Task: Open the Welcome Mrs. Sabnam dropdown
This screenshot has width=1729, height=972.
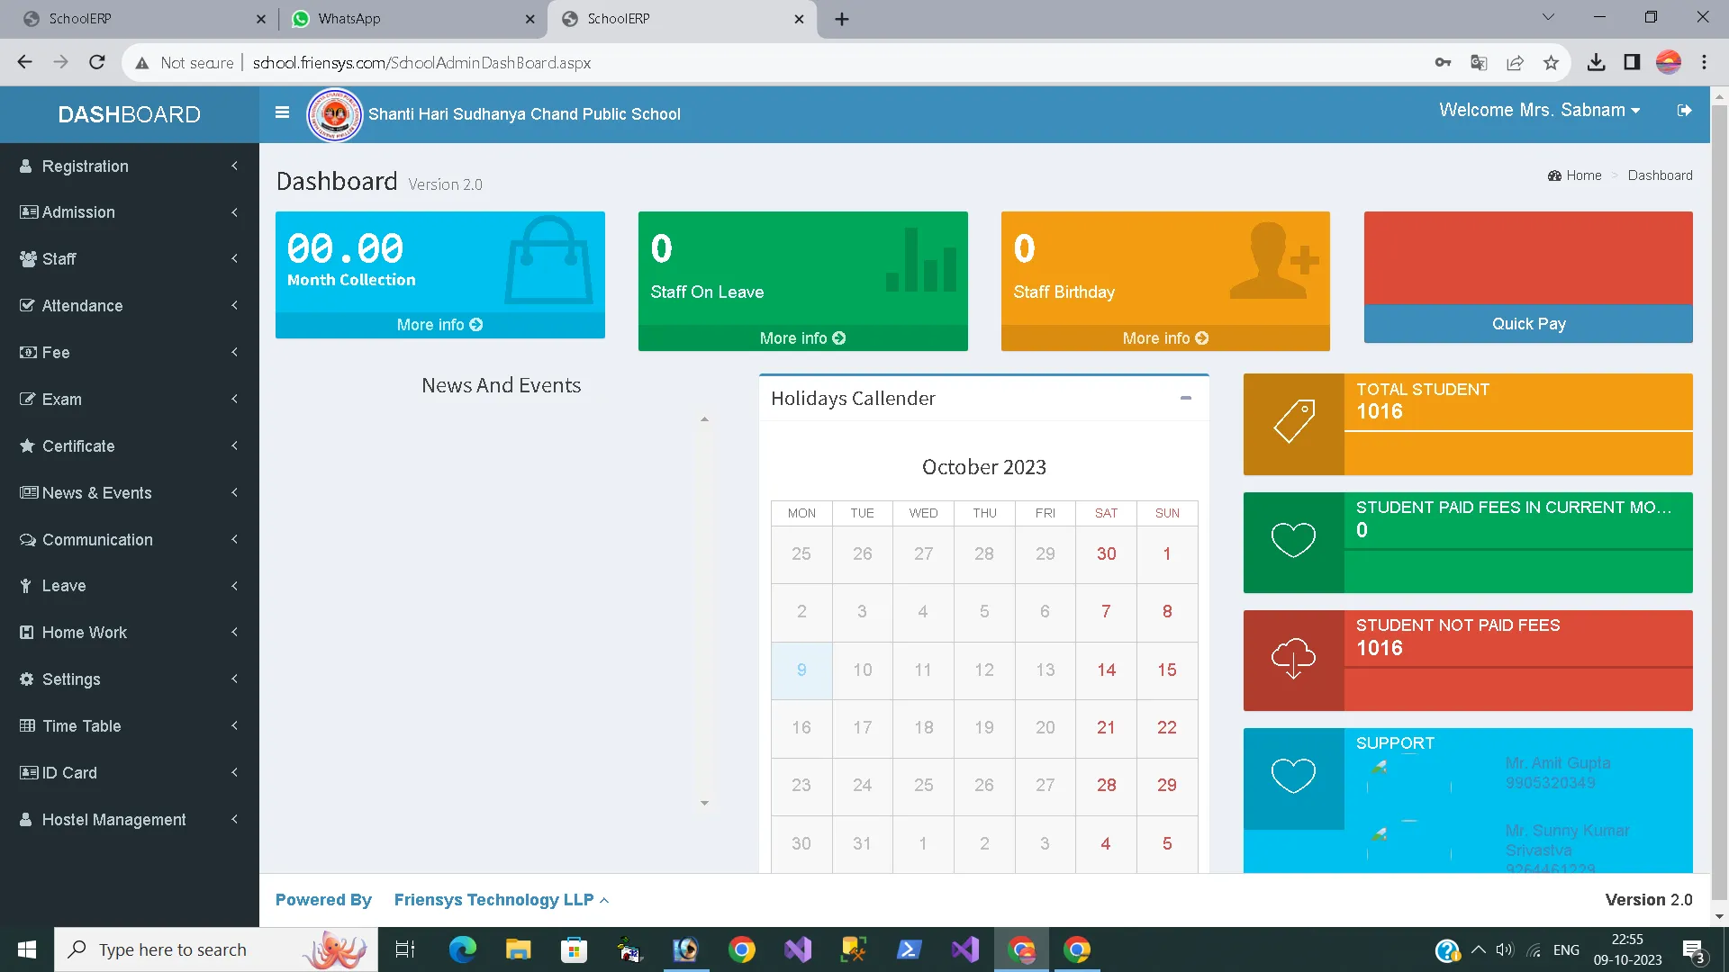Action: [x=1539, y=110]
